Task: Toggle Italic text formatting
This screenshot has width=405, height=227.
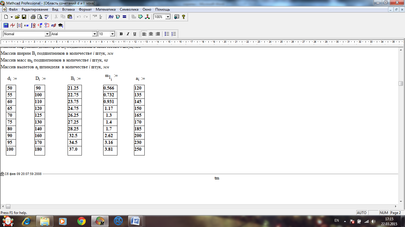Action: (128, 34)
